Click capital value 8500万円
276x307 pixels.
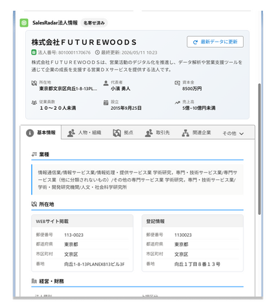pos(192,89)
